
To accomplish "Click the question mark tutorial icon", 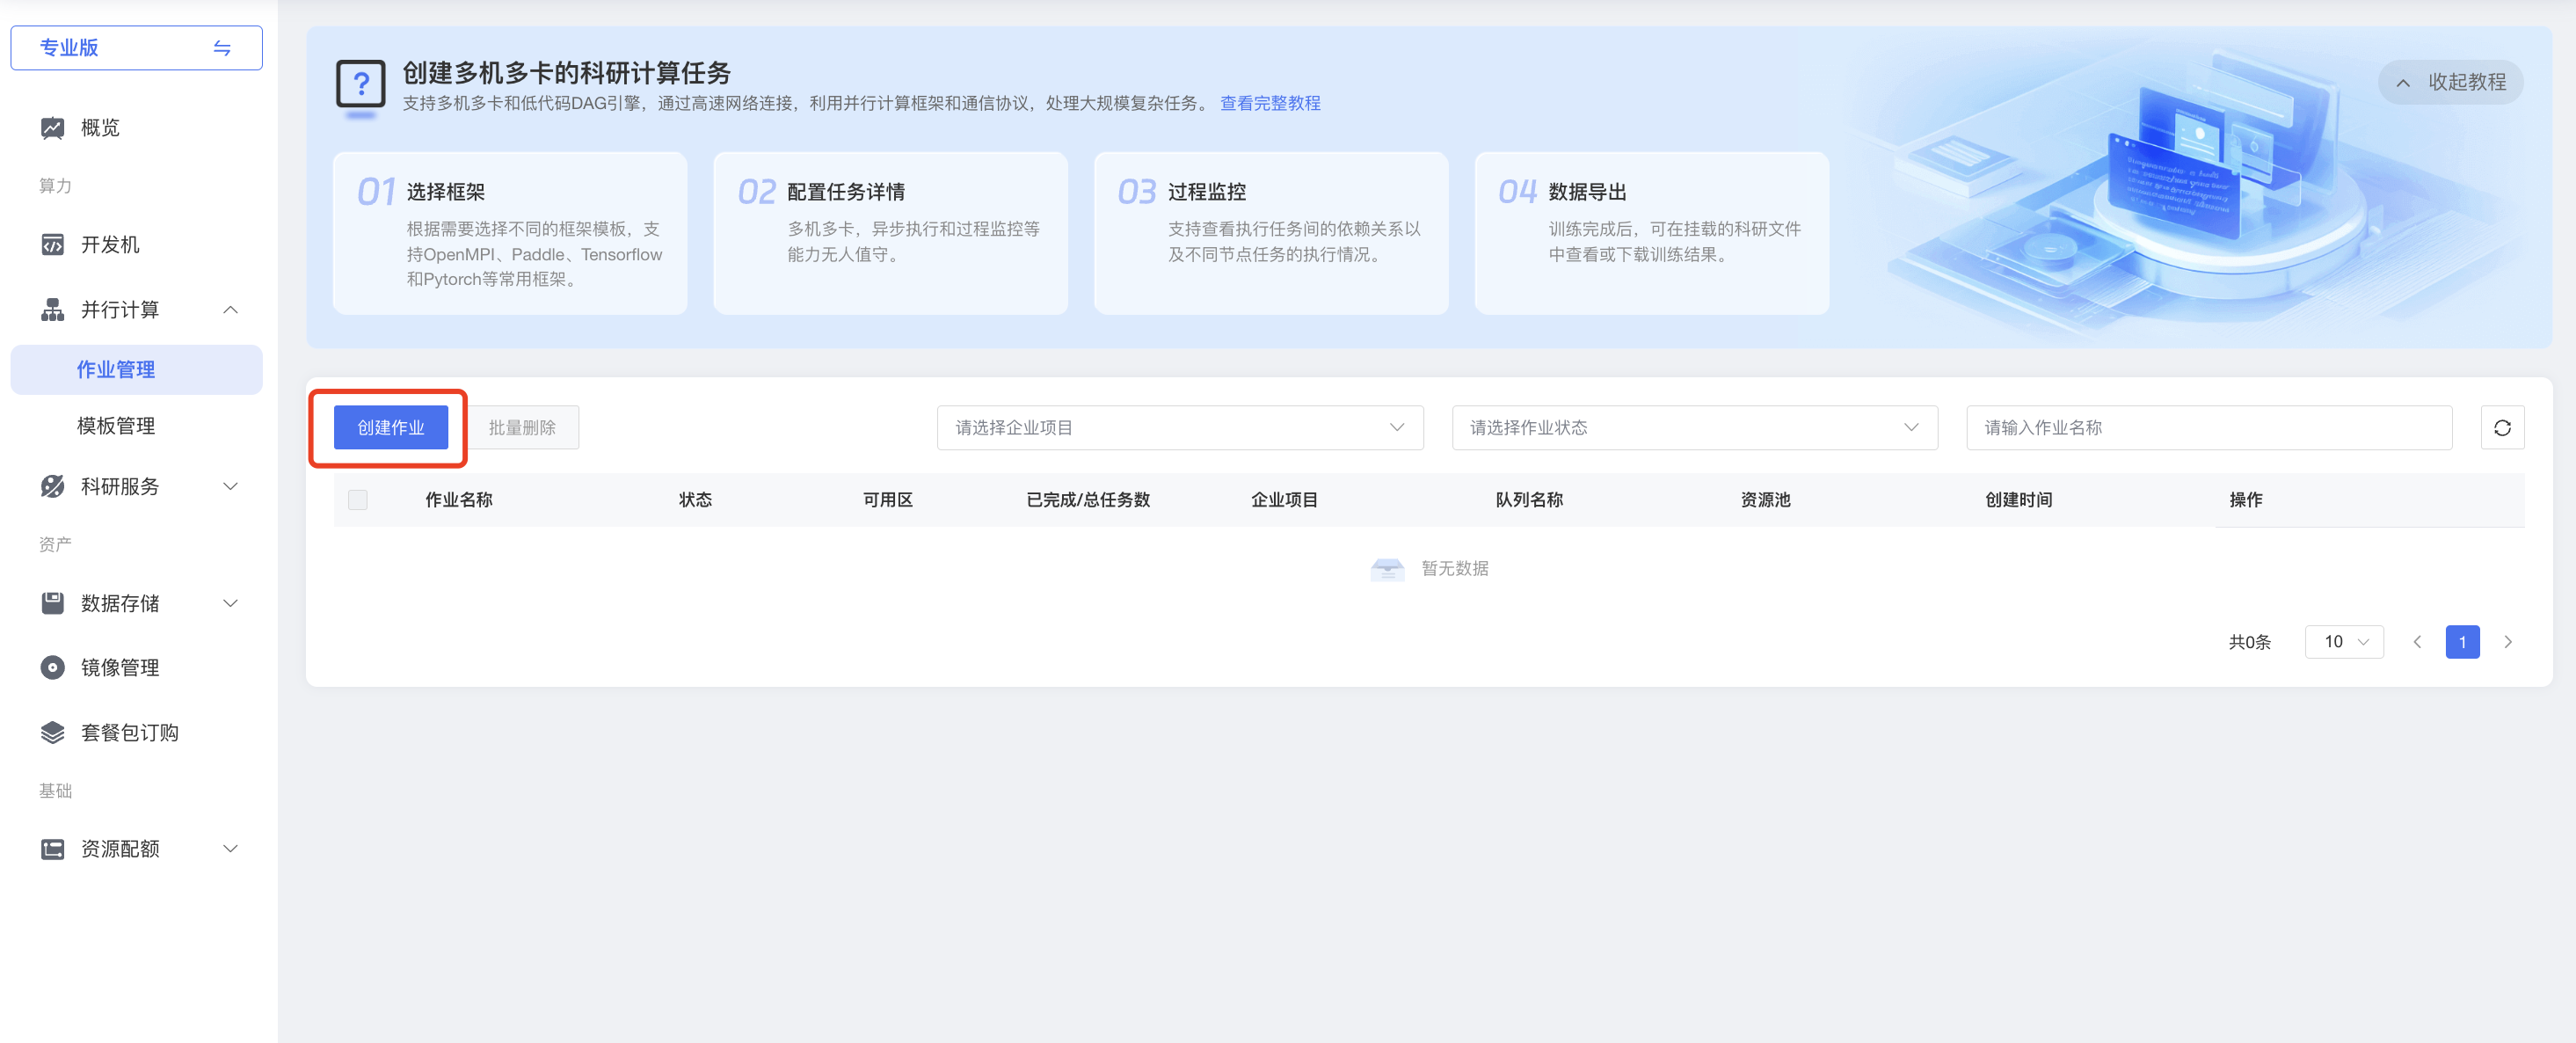I will pyautogui.click(x=361, y=86).
